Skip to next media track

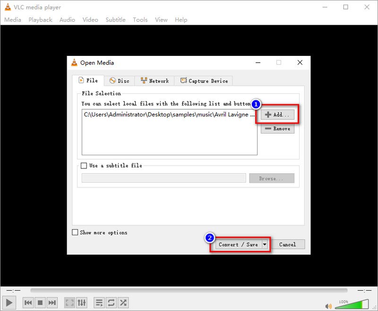tap(52, 302)
